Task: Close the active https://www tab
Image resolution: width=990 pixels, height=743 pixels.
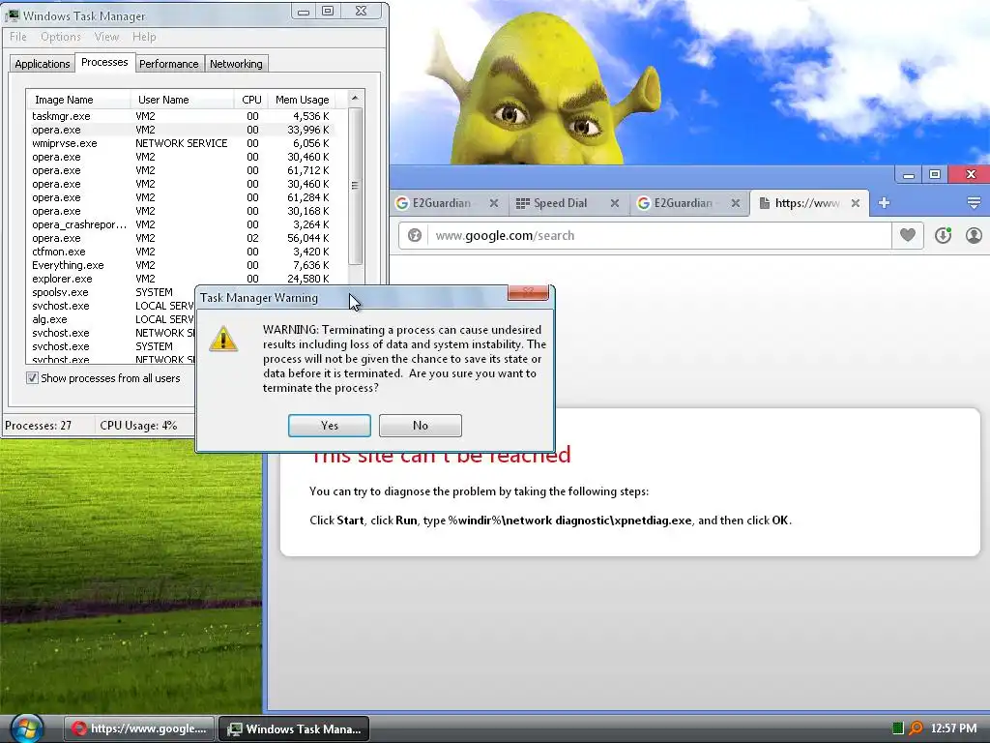Action: [855, 203]
